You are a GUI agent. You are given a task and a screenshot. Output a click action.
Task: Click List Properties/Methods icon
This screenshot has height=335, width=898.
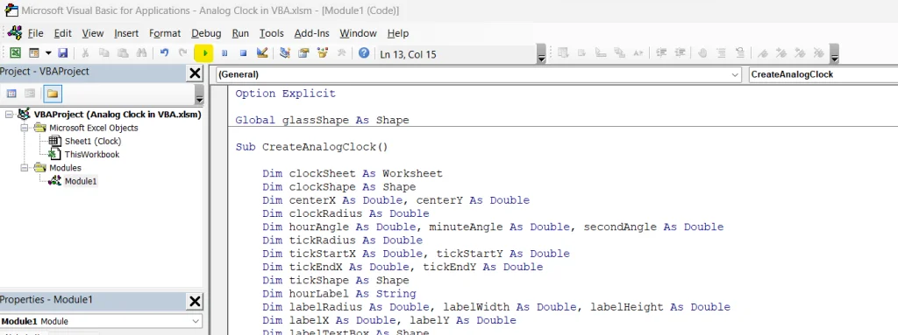pyautogui.click(x=563, y=53)
